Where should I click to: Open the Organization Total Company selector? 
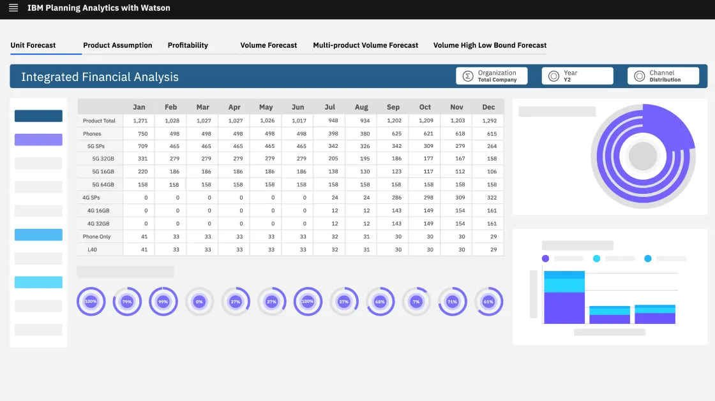coord(492,76)
